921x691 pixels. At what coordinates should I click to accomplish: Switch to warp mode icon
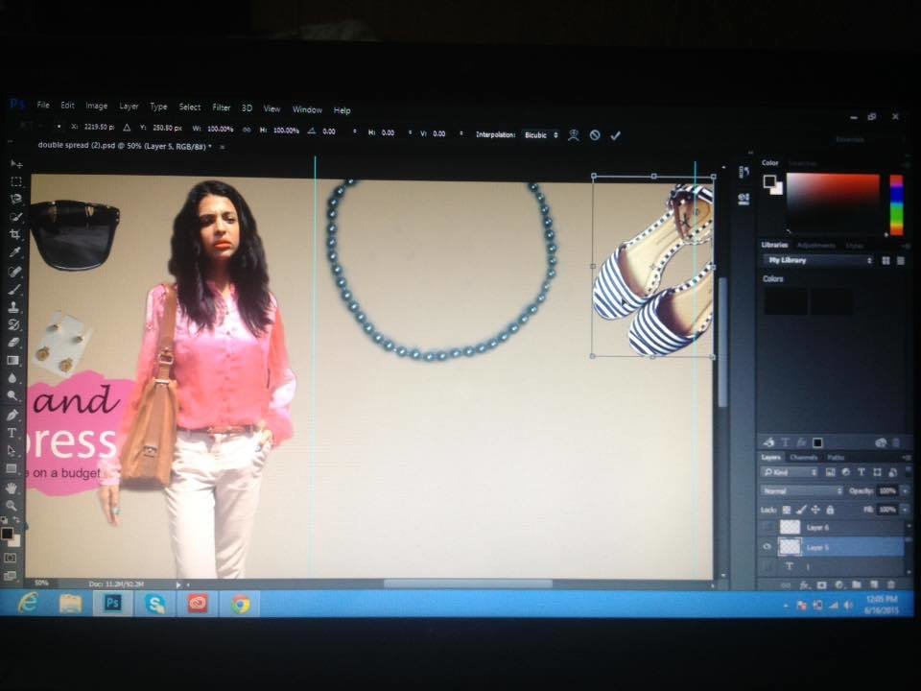(x=574, y=135)
